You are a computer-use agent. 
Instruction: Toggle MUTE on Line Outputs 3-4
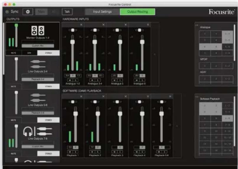pyautogui.click(x=14, y=86)
